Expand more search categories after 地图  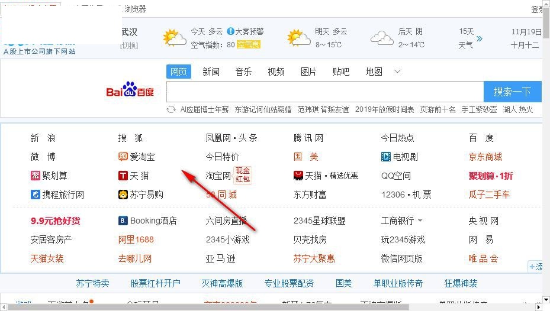(397, 72)
